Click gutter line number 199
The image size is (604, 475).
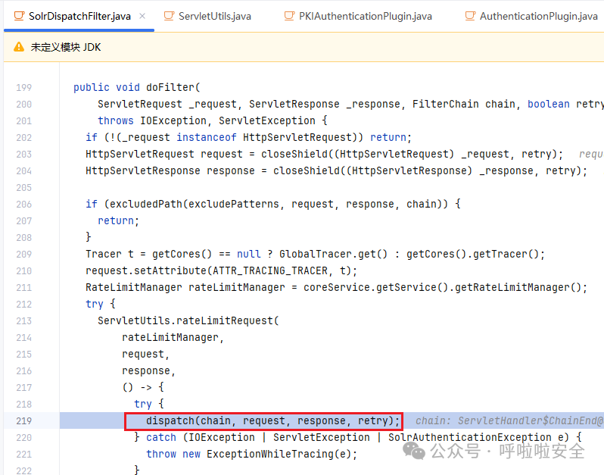pyautogui.click(x=24, y=88)
